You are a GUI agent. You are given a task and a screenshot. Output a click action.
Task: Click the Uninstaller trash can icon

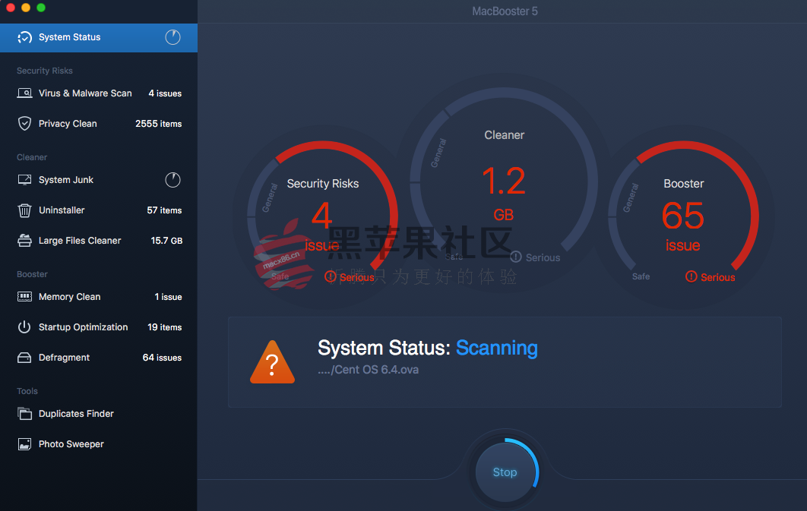click(x=25, y=210)
